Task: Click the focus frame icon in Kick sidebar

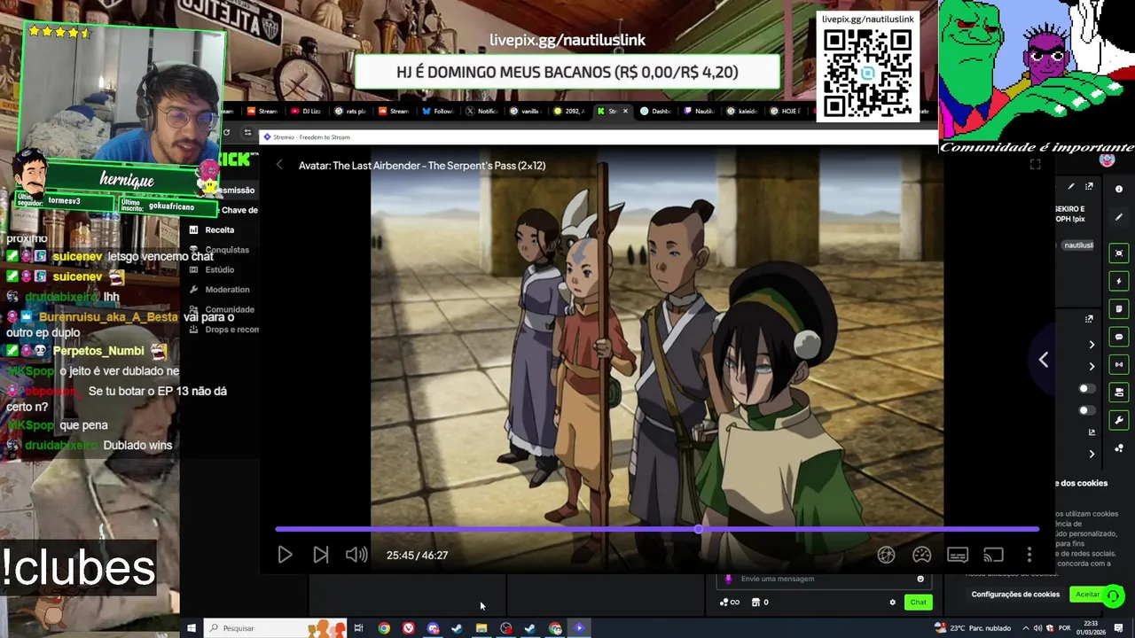Action: pos(1119,253)
